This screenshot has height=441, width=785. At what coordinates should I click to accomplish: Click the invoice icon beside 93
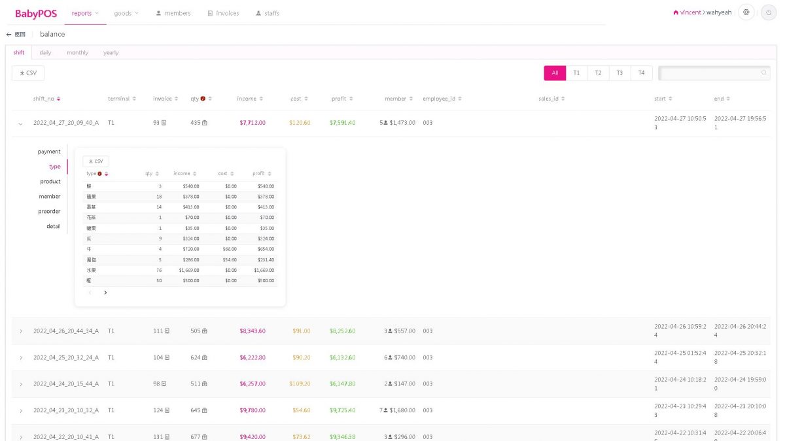[164, 123]
